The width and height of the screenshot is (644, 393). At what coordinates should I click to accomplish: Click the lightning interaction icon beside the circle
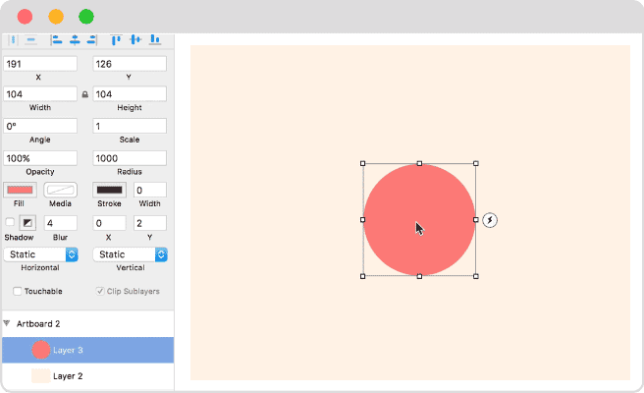(490, 220)
